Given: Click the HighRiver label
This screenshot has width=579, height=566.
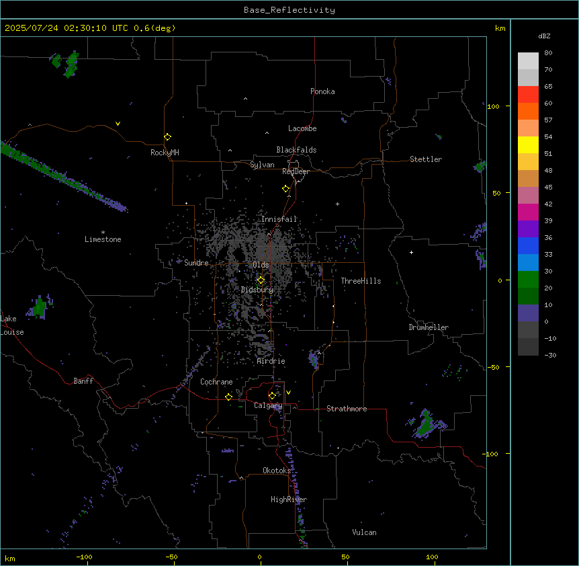Looking at the screenshot, I should click(x=289, y=499).
